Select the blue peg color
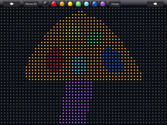The image size is (167, 125). pos(95,4)
